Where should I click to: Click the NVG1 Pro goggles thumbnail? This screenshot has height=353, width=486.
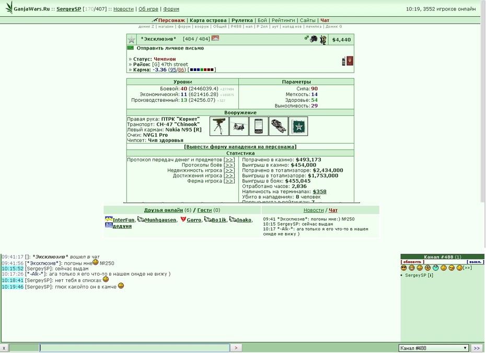[279, 126]
